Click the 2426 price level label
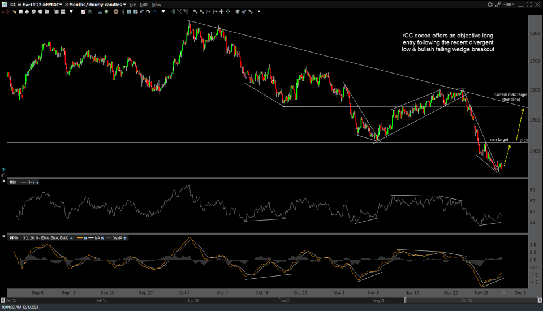543x311 pixels. point(523,140)
